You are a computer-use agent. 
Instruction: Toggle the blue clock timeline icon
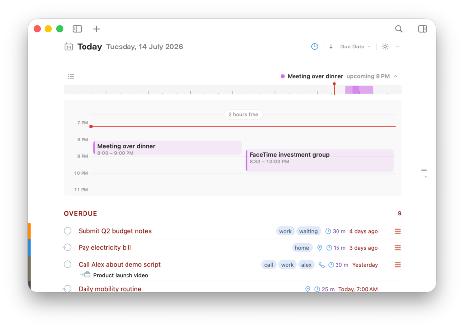click(x=315, y=47)
